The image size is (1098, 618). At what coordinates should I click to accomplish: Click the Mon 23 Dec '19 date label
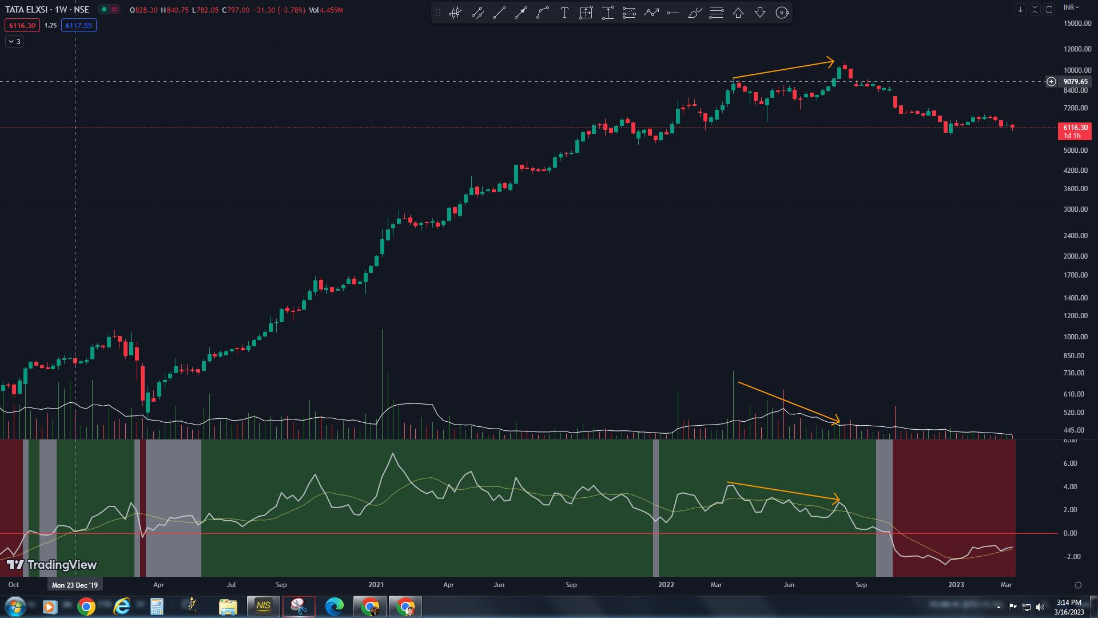(75, 585)
